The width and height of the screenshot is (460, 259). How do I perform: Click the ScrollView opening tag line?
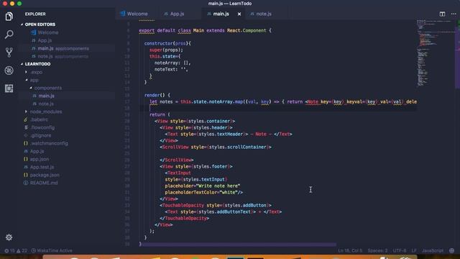216,147
